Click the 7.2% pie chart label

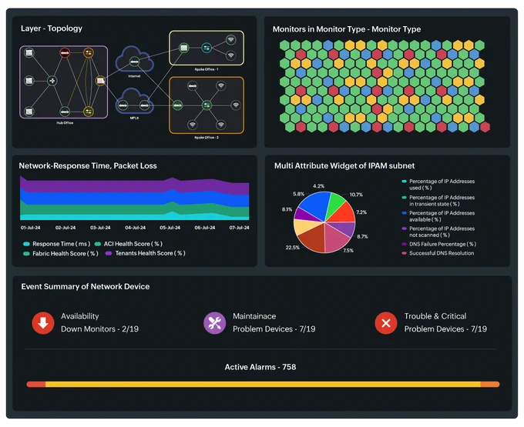[361, 212]
